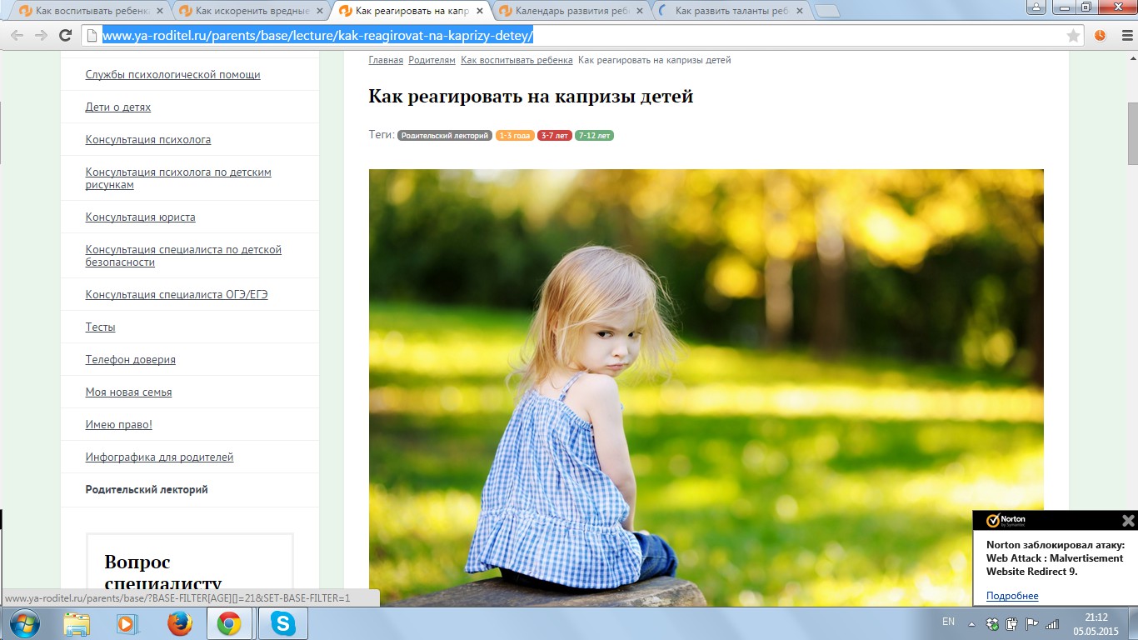Open 'Консультация специалиста по детской безопасности'
The width and height of the screenshot is (1138, 640).
click(183, 256)
